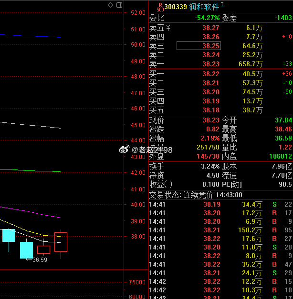Select sell-two price 38.24

click(211, 55)
